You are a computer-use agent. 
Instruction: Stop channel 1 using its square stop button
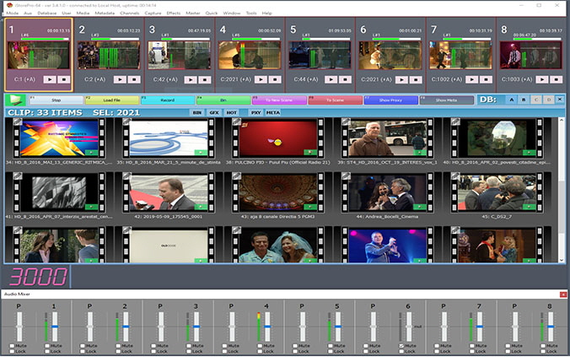pos(63,79)
